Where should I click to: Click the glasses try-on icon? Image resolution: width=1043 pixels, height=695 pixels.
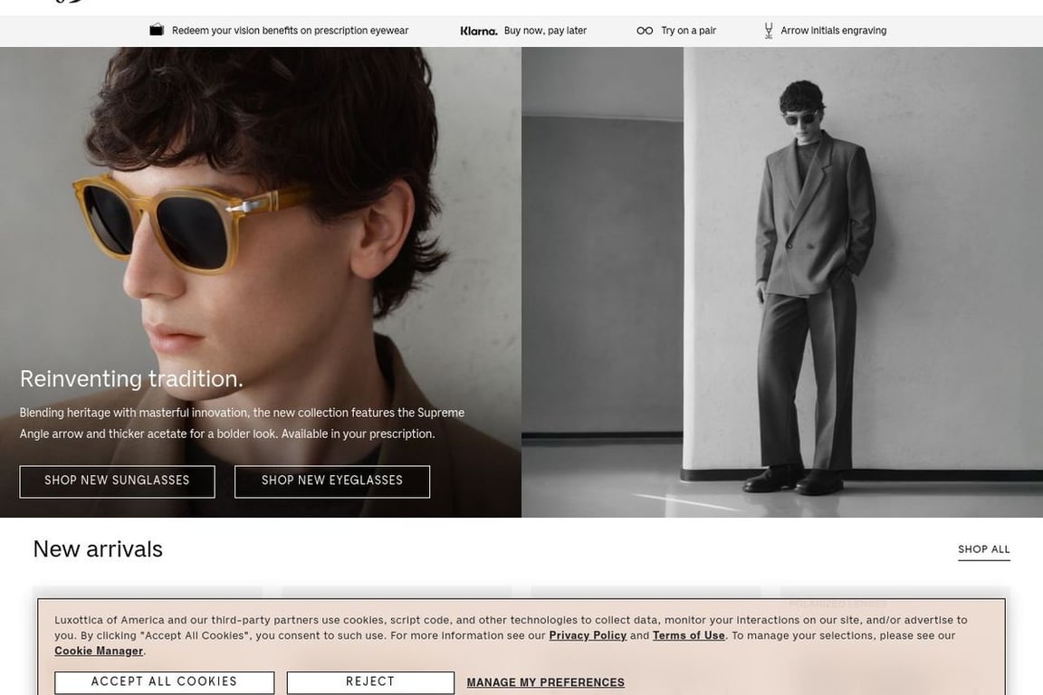644,31
